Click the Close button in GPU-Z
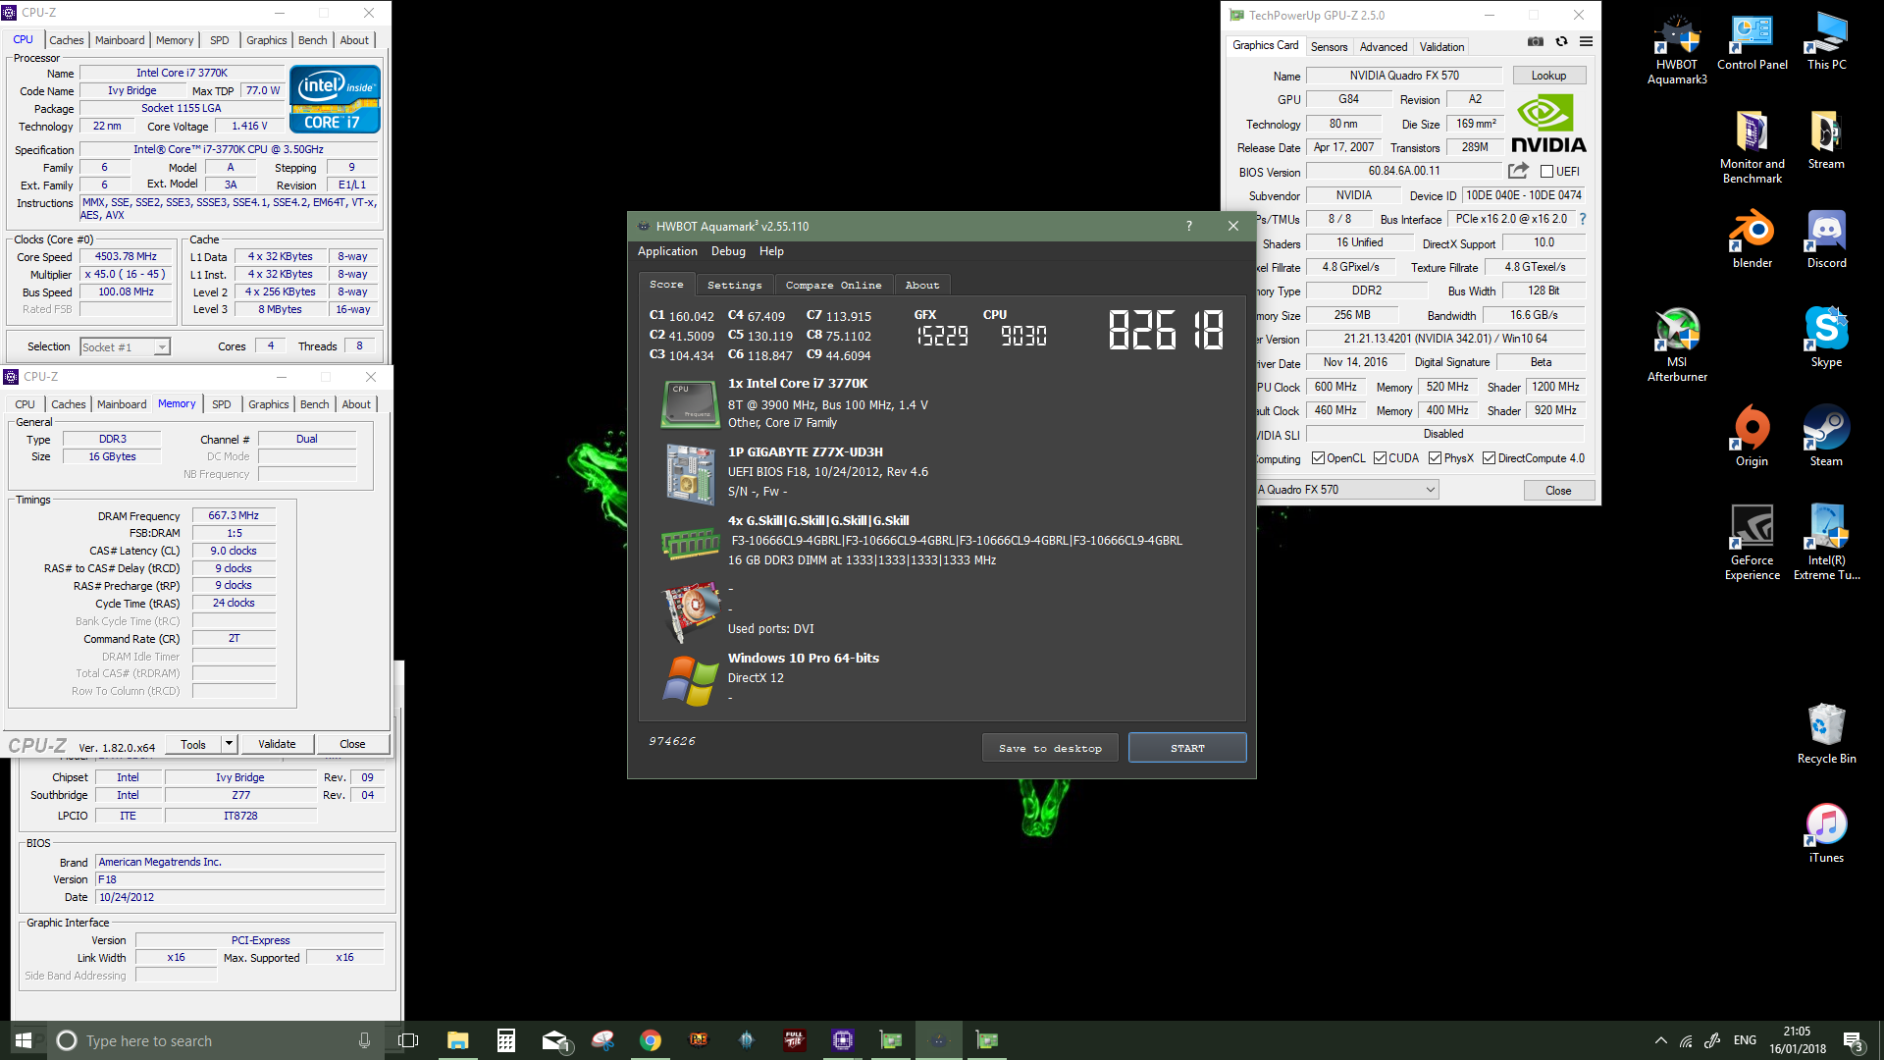Image resolution: width=1884 pixels, height=1060 pixels. 1558,490
